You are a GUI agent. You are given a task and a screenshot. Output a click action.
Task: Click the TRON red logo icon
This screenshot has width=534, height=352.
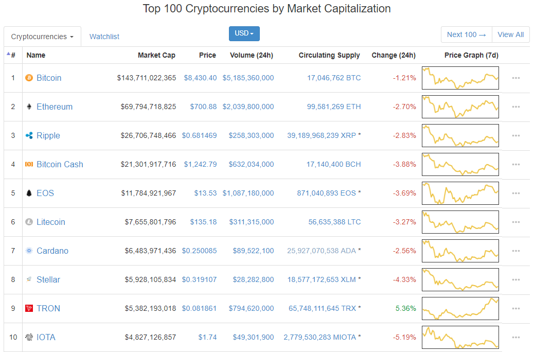29,308
